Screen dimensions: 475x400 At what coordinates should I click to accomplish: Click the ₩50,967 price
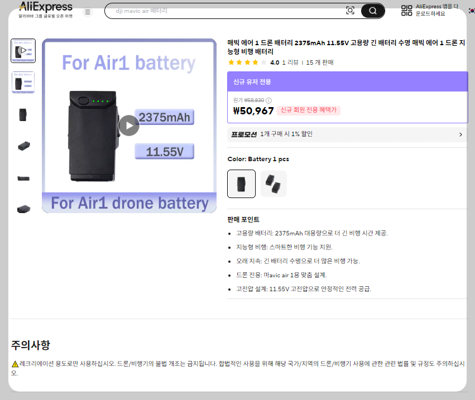coord(253,111)
